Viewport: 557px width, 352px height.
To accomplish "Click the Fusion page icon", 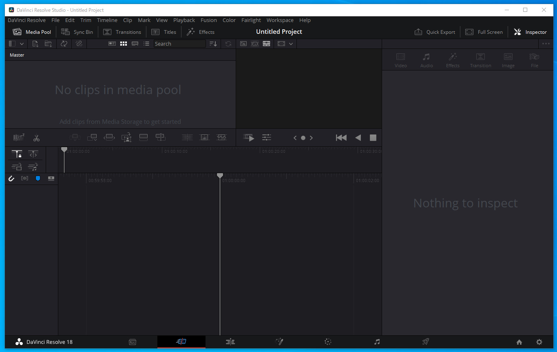I will pyautogui.click(x=279, y=342).
